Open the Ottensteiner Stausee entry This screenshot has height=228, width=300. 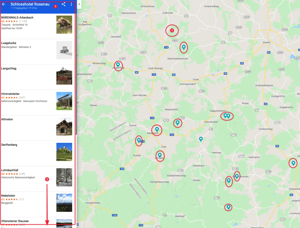coord(38,222)
